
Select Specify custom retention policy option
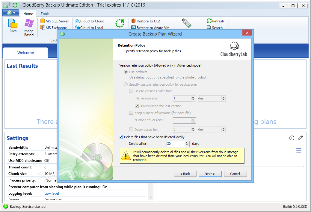coord(126,85)
